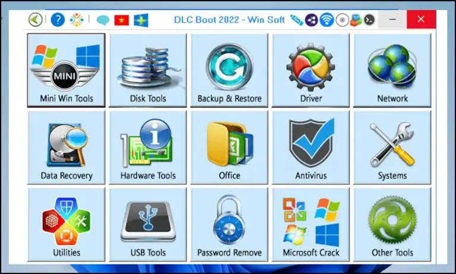Click the purple share nodes icon

point(311,20)
